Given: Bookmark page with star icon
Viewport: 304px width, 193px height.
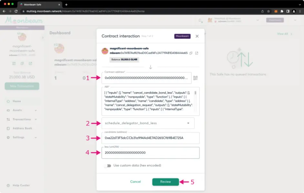Looking at the screenshot, I should tap(268, 11).
